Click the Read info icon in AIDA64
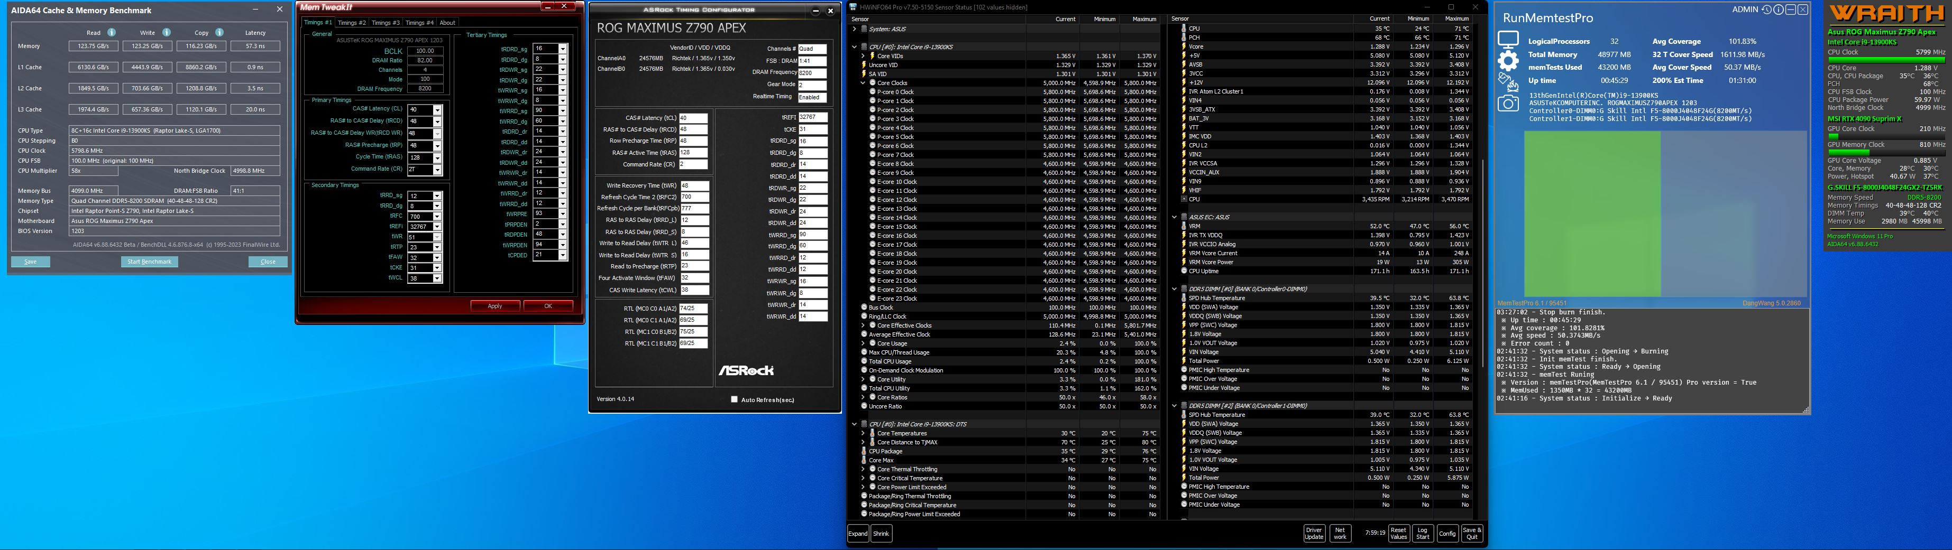 click(x=112, y=33)
